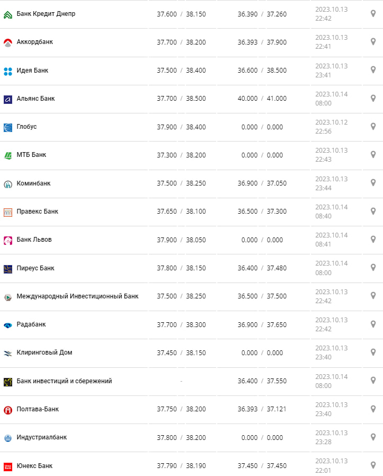383x476 pixels.
Task: Click the Аккордбанк red logo icon
Action: tap(8, 42)
